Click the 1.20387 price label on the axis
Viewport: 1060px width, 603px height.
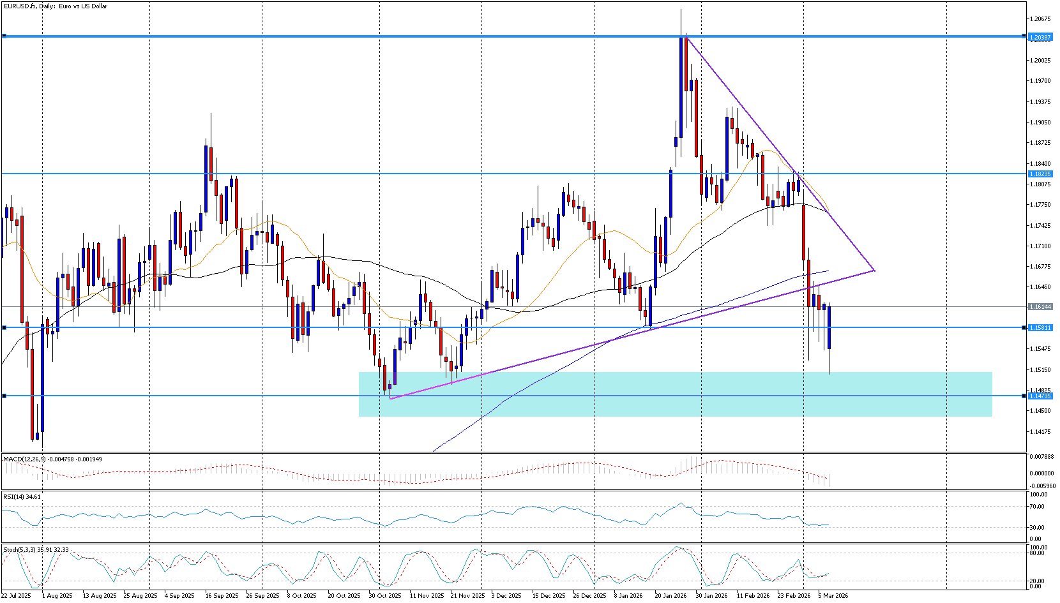[x=1040, y=37]
